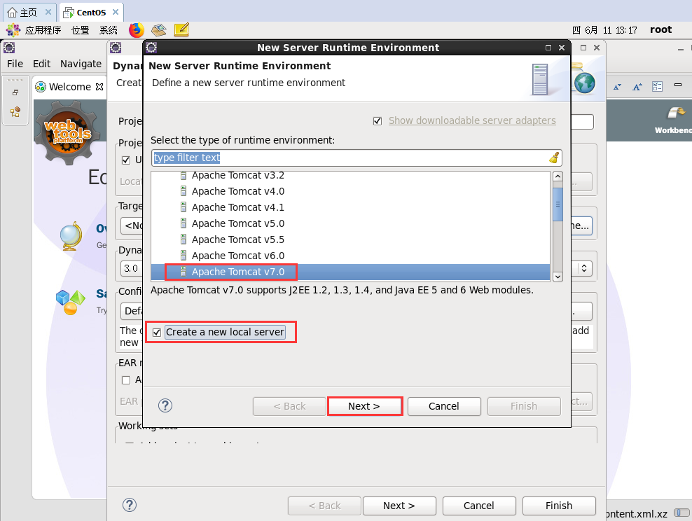The height and width of the screenshot is (521, 692).
Task: Toggle the use default location checkbox in project wizard
Action: click(x=126, y=160)
